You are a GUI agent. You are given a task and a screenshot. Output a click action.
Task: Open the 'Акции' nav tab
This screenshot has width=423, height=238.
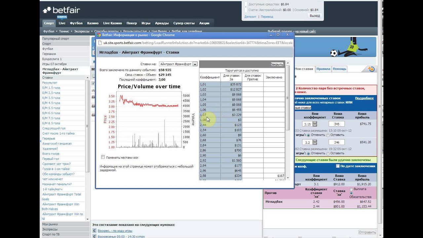204,23
